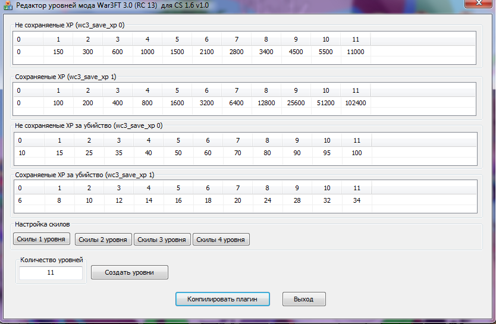The image size is (496, 324).
Task: Select cell 2100 in non-saved XP table
Action: click(206, 52)
